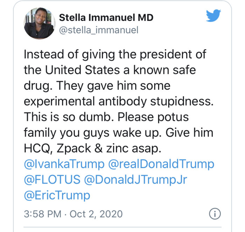The height and width of the screenshot is (232, 245).
Task: Click the 3:58 PM timestamp
Action: pyautogui.click(x=42, y=213)
